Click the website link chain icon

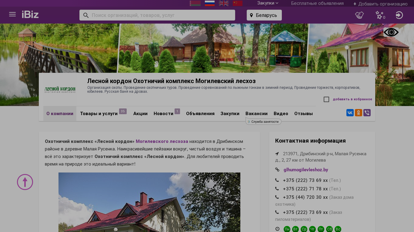[277, 170]
